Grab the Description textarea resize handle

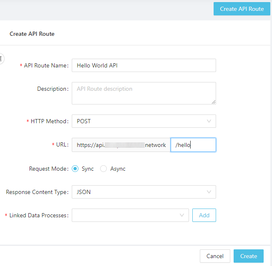214,102
